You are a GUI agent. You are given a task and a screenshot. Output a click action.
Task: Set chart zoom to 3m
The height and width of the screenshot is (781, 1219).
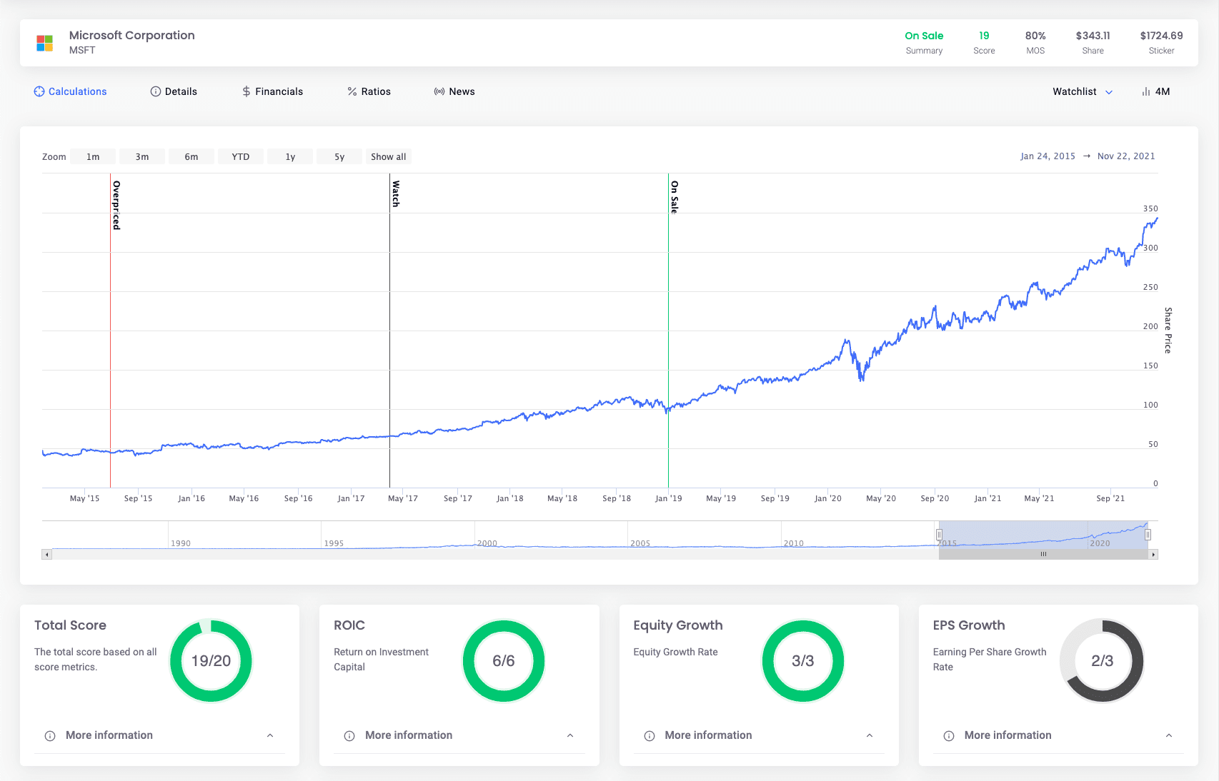point(142,156)
